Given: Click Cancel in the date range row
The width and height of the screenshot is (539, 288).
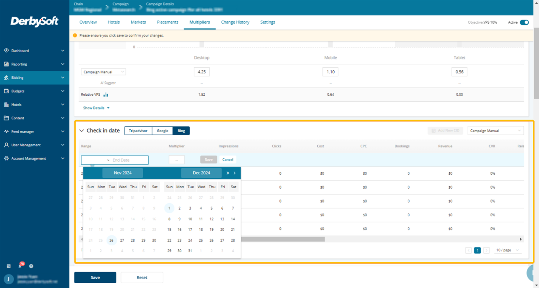Looking at the screenshot, I should [228, 159].
